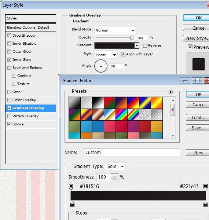Viewport: 209px width, 220px height.
Task: Click the New gradient button
Action: pyautogui.click(x=198, y=153)
